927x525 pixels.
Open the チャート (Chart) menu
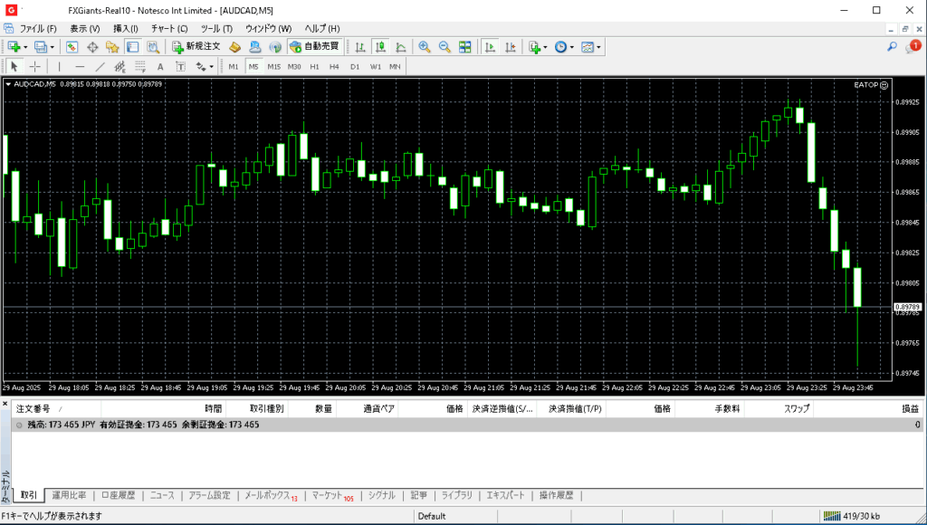169,29
